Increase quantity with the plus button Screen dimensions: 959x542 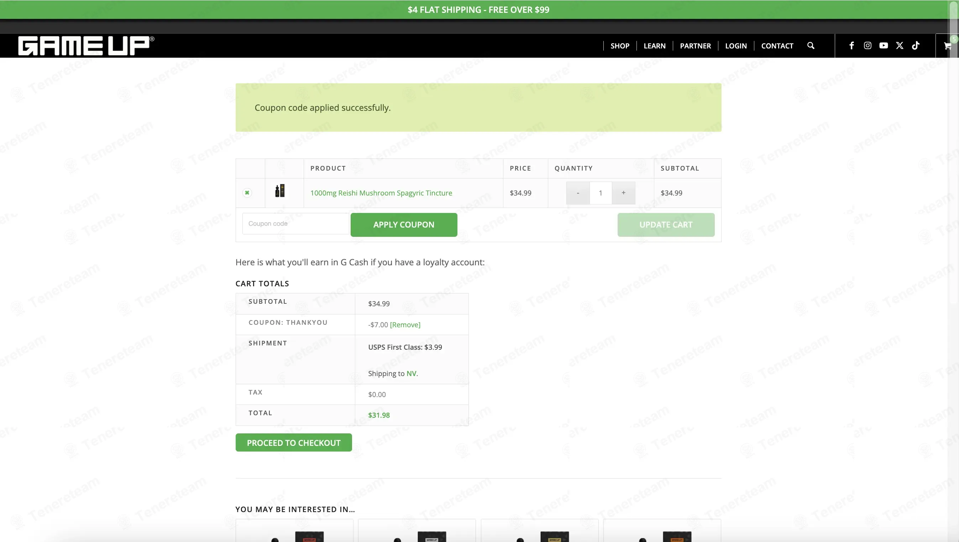(624, 193)
